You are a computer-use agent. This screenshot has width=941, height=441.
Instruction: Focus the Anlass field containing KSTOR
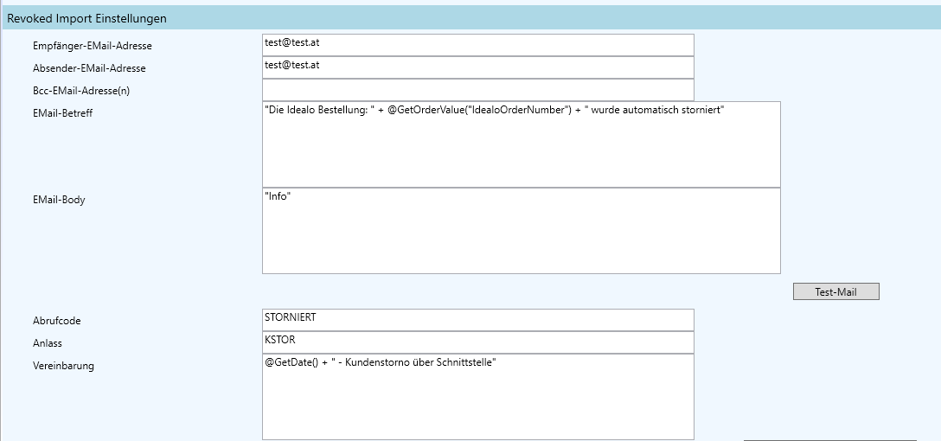[477, 342]
